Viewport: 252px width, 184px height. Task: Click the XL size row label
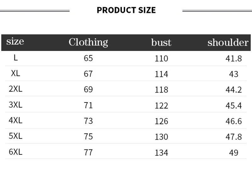(x=15, y=73)
